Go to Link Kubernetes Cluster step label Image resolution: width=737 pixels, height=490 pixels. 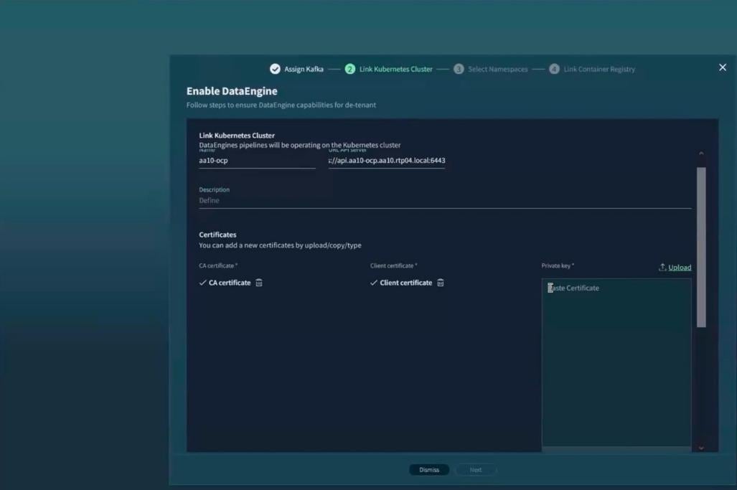click(x=395, y=69)
